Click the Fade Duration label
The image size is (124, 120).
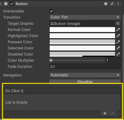20,66
